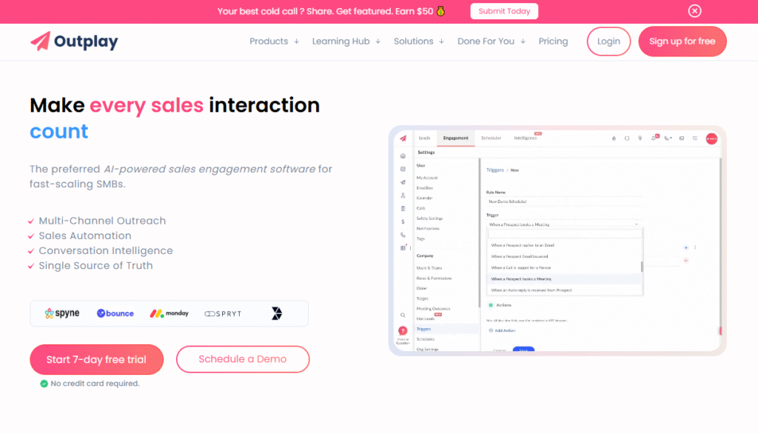The height and width of the screenshot is (434, 758).
Task: Click Schedule a Demo
Action: click(x=243, y=359)
